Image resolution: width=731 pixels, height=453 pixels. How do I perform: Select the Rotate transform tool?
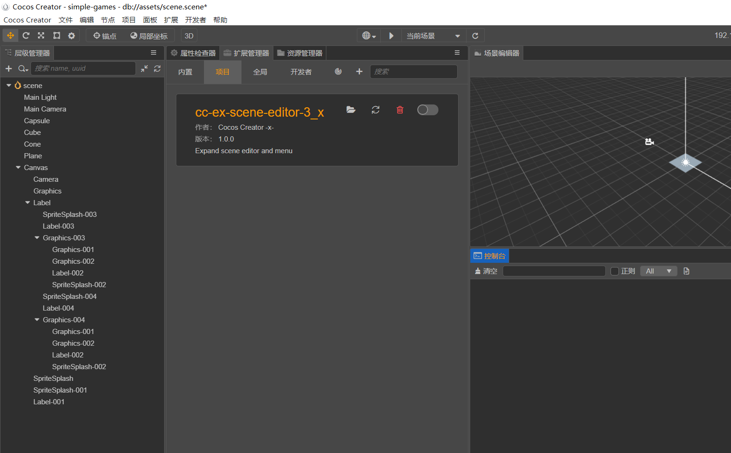click(x=26, y=36)
